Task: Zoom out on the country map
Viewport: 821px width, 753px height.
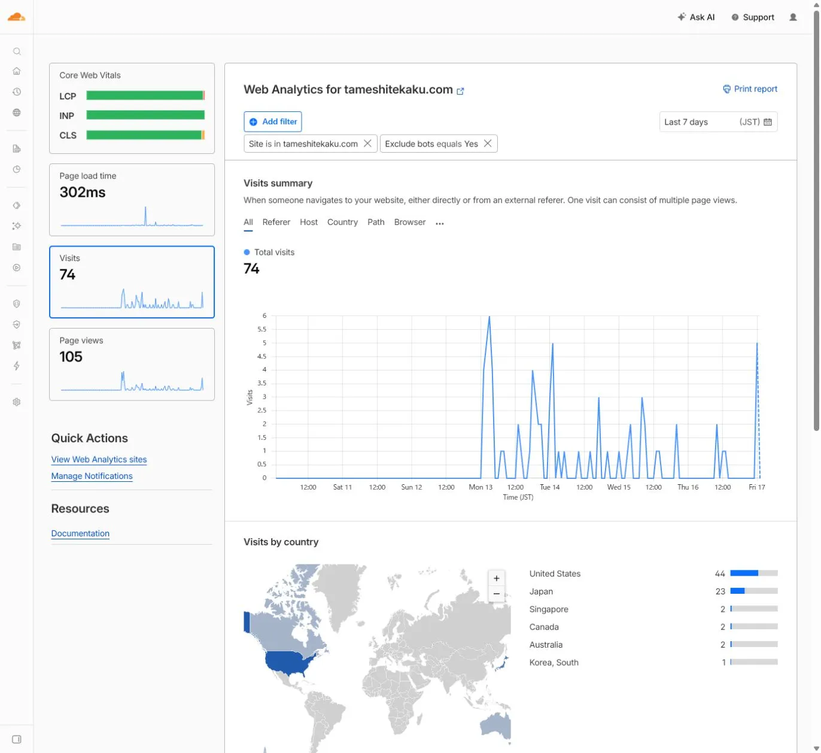Action: [497, 594]
